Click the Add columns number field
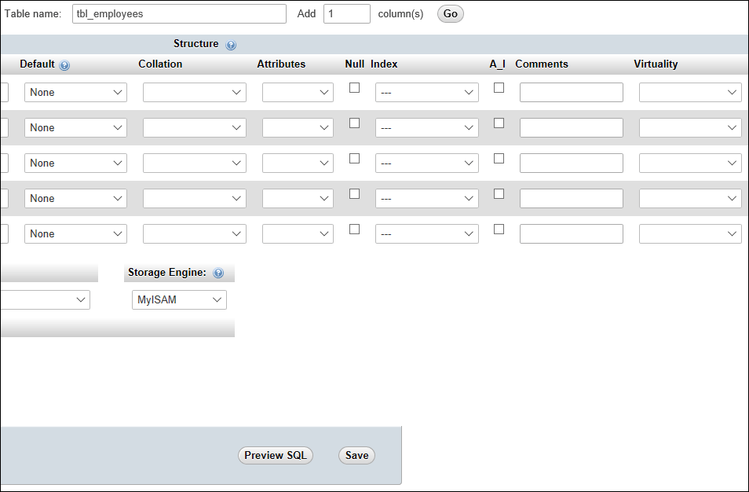Image resolution: width=749 pixels, height=492 pixels. coord(346,14)
